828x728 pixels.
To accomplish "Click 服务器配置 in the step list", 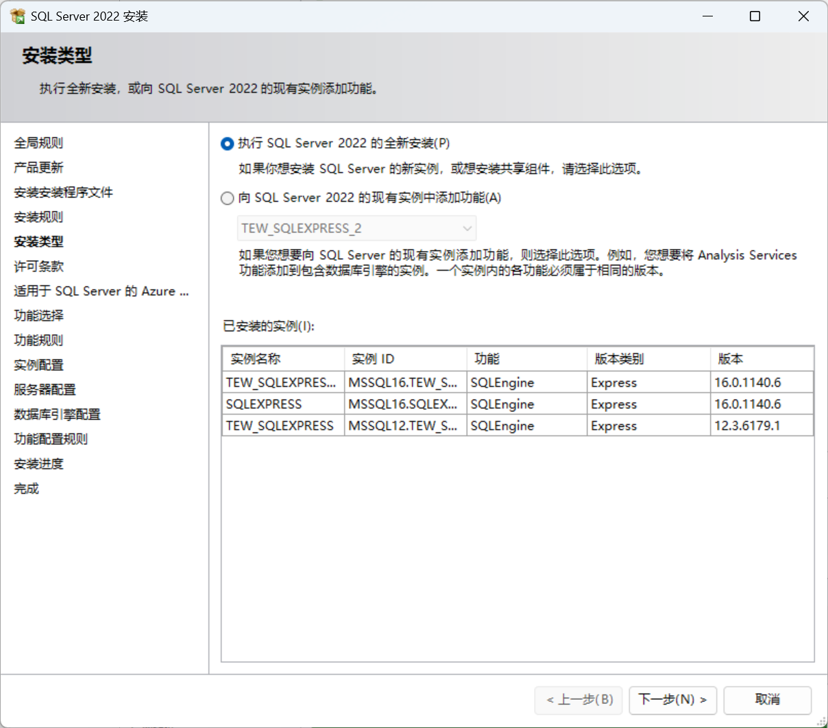I will point(45,389).
